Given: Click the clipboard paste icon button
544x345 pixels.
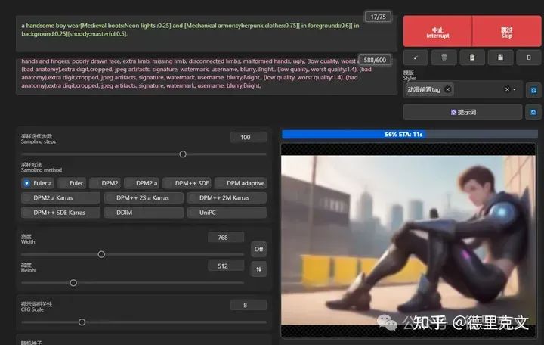Looking at the screenshot, I should click(472, 57).
